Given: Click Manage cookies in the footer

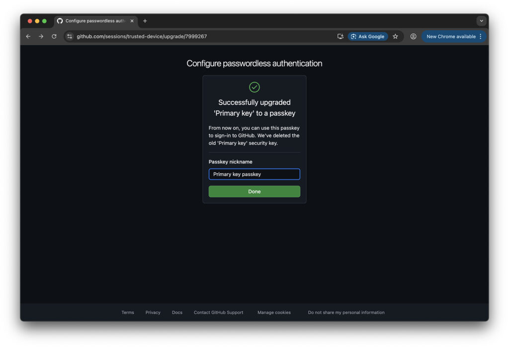Looking at the screenshot, I should click(x=274, y=312).
